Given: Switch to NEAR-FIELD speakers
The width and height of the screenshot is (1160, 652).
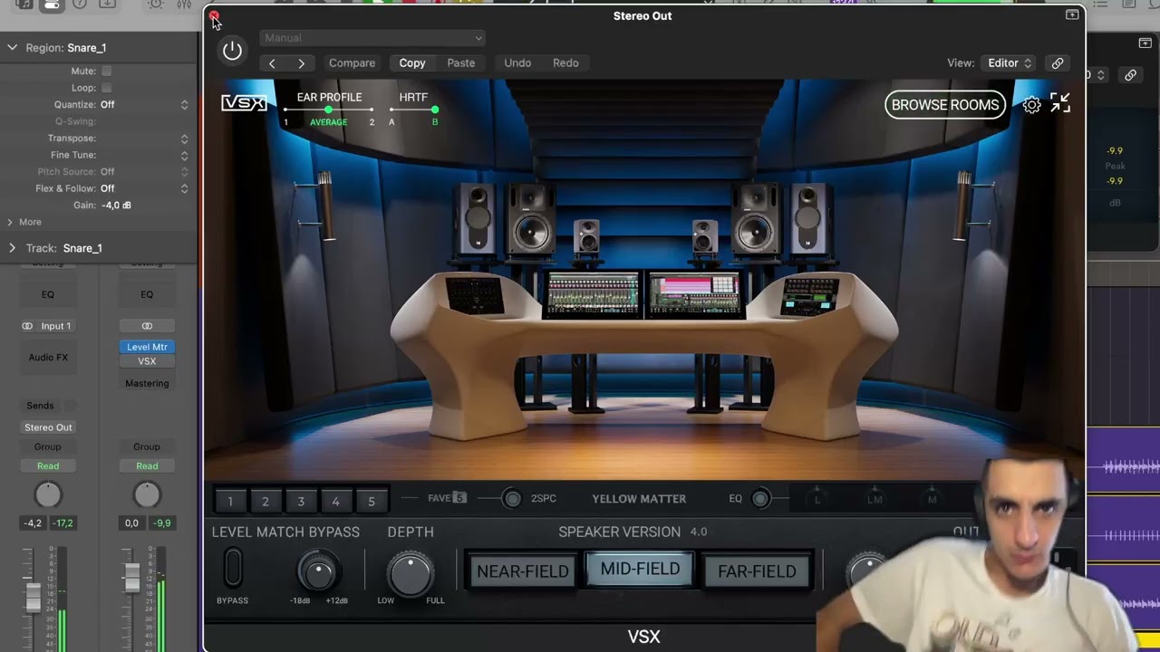Looking at the screenshot, I should coord(523,571).
